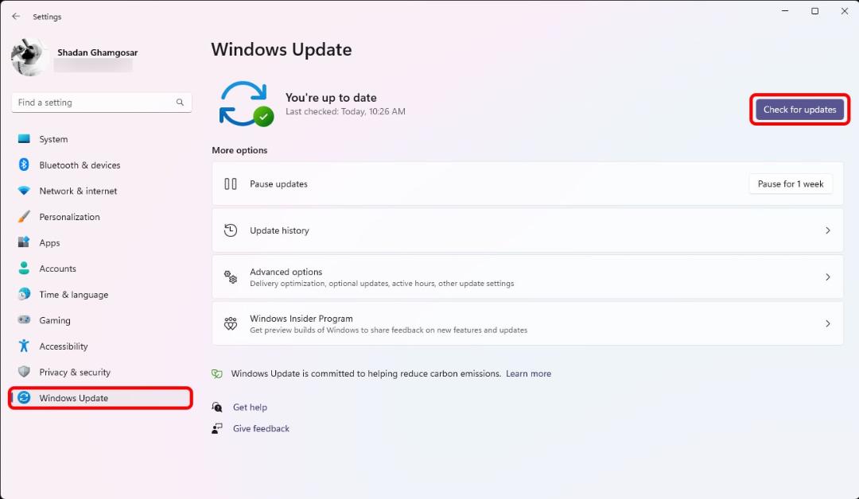Screen dimensions: 859x499
Task: Click the Privacy & security shield icon
Action: [24, 372]
